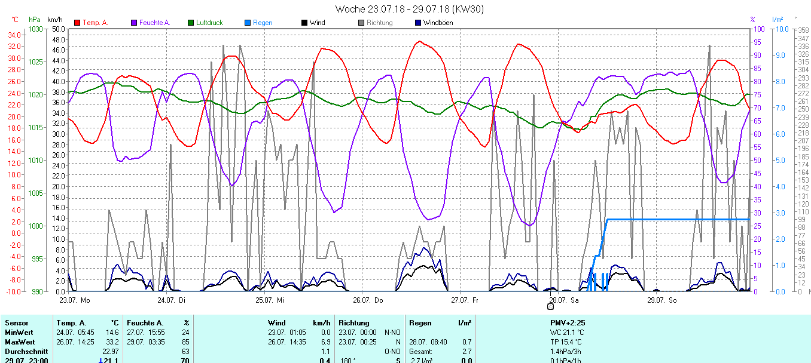The height and width of the screenshot is (363, 811).
Task: Click the chart title Woche 23.07.18 - 29.07.18
Action: pyautogui.click(x=409, y=9)
